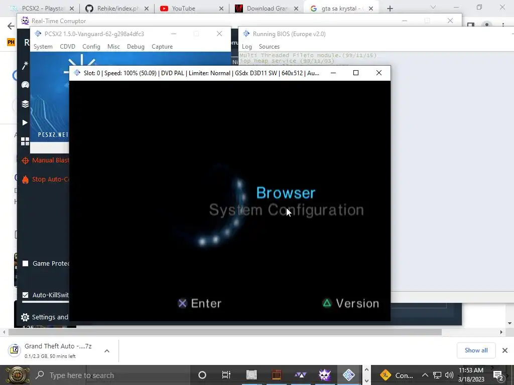
Task: Click the Manual Blast crosshair icon
Action: pos(25,160)
